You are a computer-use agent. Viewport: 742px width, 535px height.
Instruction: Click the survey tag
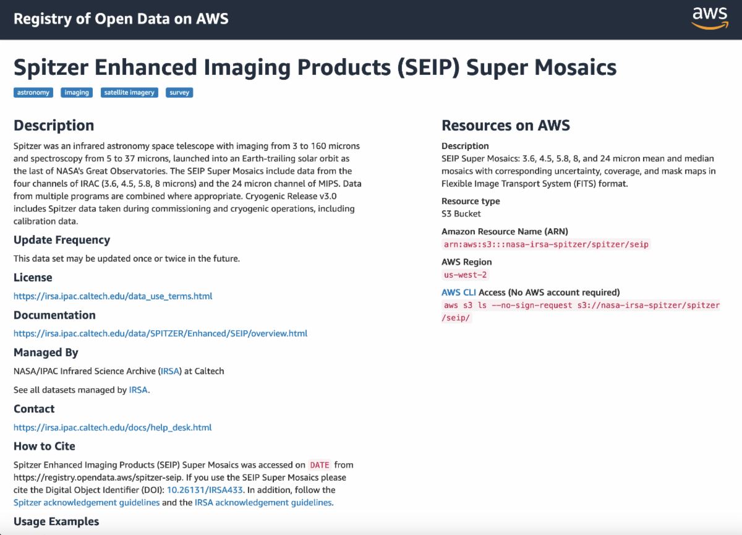click(x=179, y=93)
